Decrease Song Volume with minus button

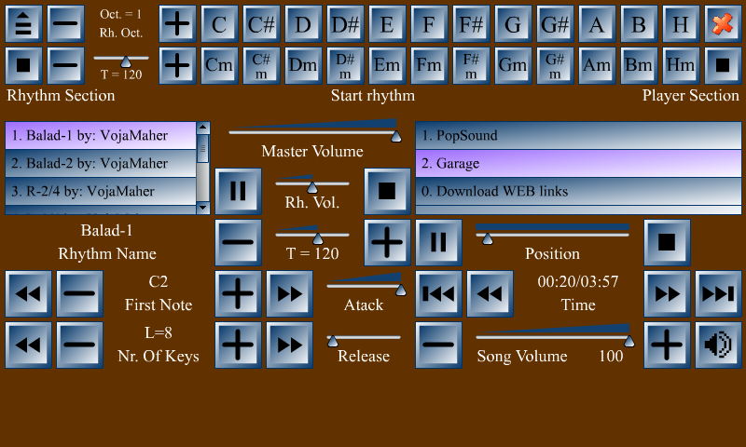coord(438,345)
